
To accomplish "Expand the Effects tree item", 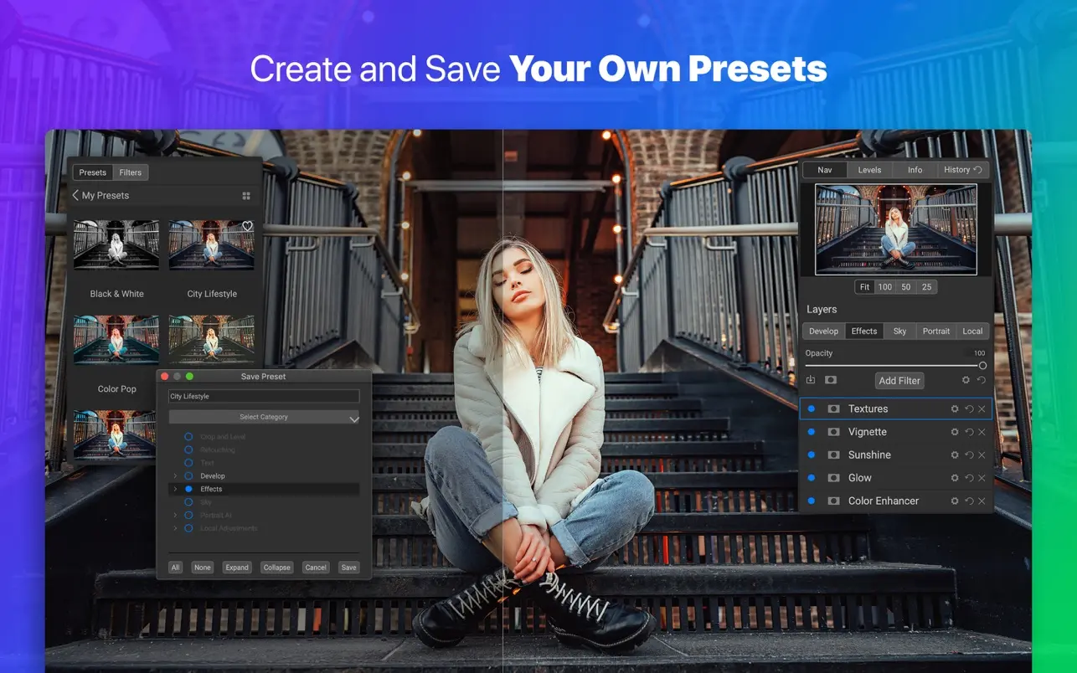I will (175, 489).
